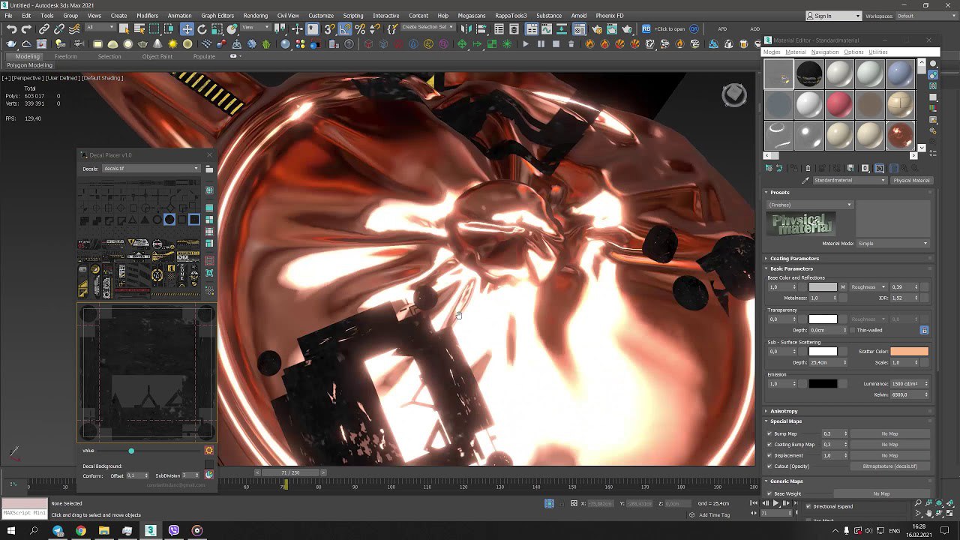
Task: Click the Bitmaptexture (decals.tif) map button
Action: [890, 466]
